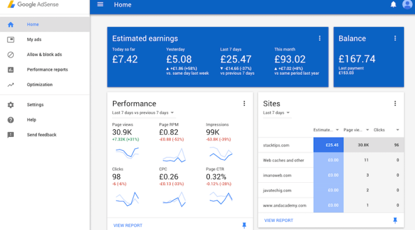Click the My ads icon in sidebar

10,40
